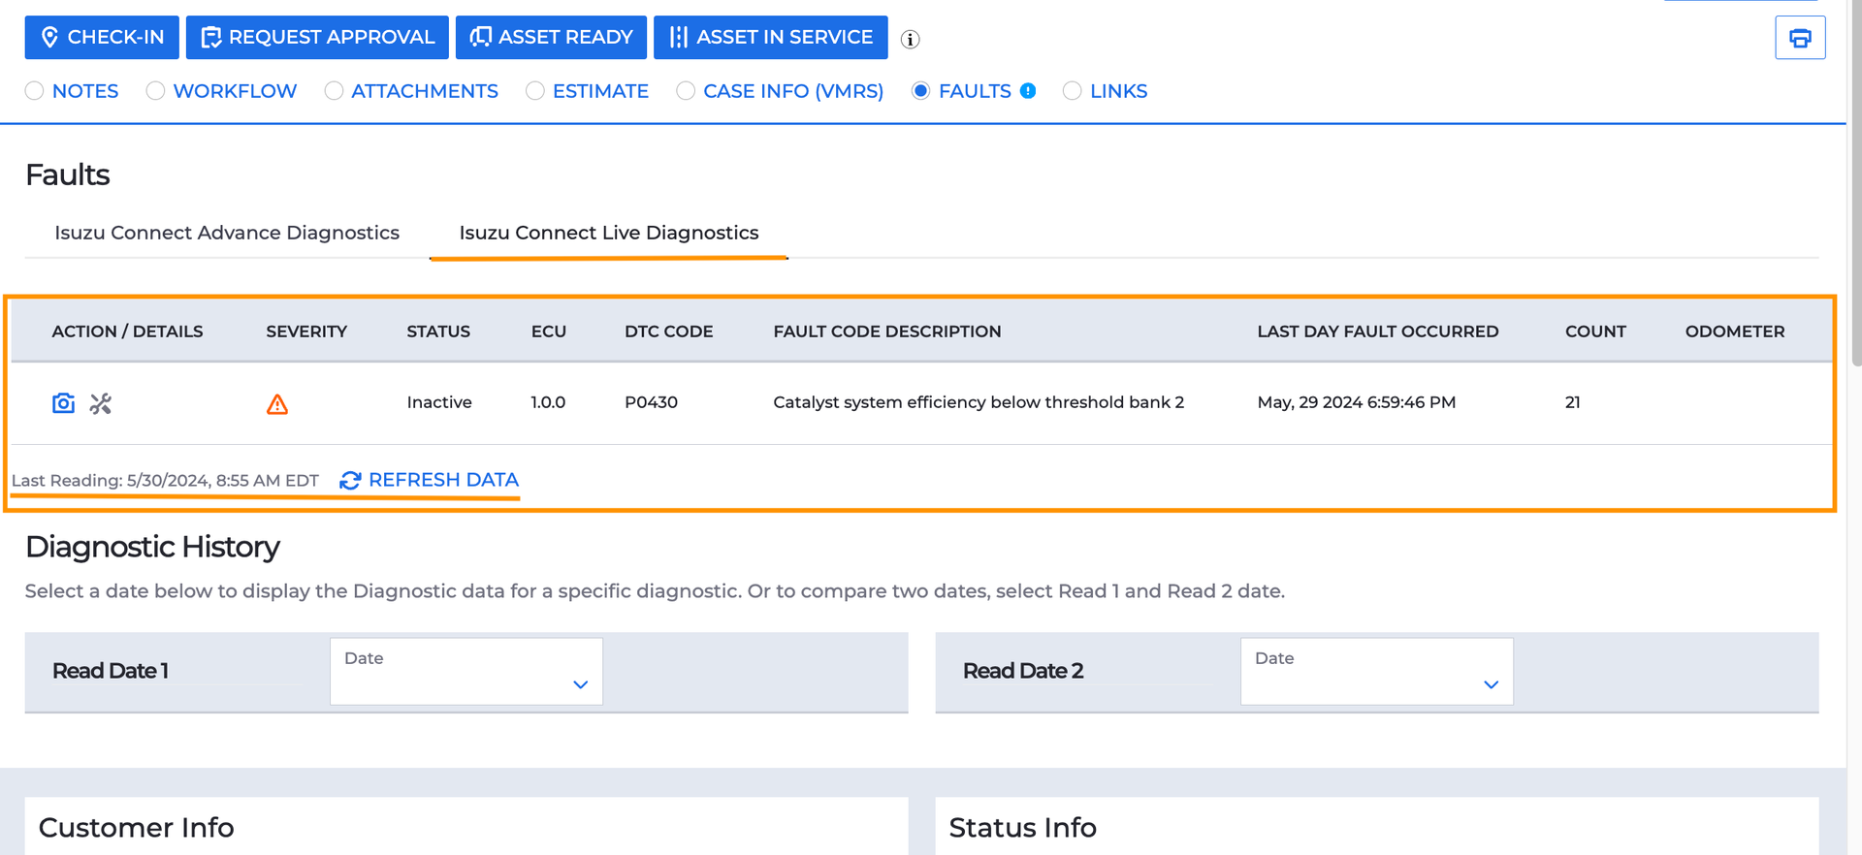Screen dimensions: 1862x855
Task: Click the Status column header
Action: click(x=438, y=332)
